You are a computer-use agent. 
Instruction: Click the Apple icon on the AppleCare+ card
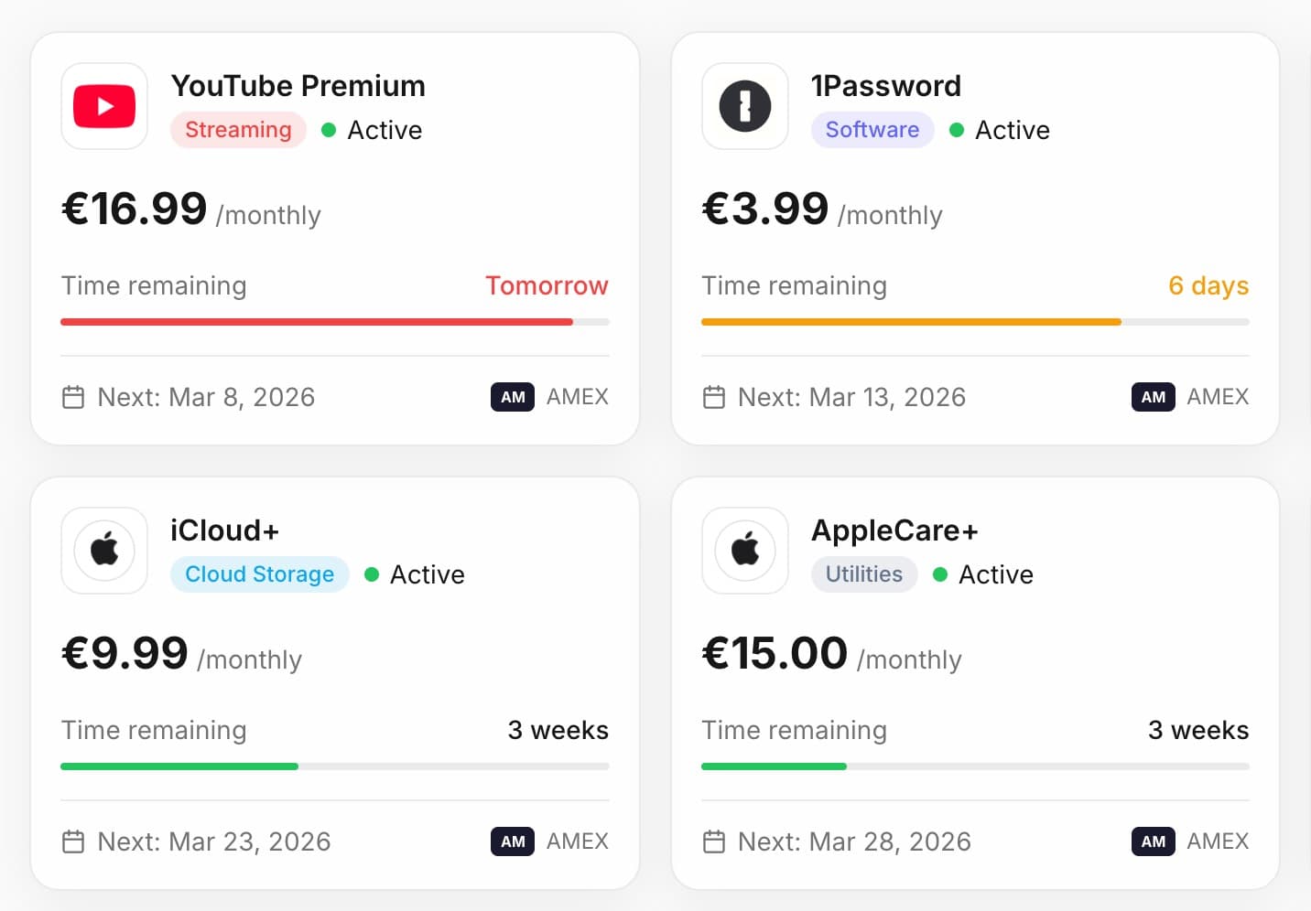744,551
